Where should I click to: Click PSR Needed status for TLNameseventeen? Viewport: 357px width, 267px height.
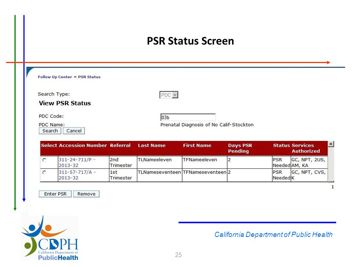[282, 175]
